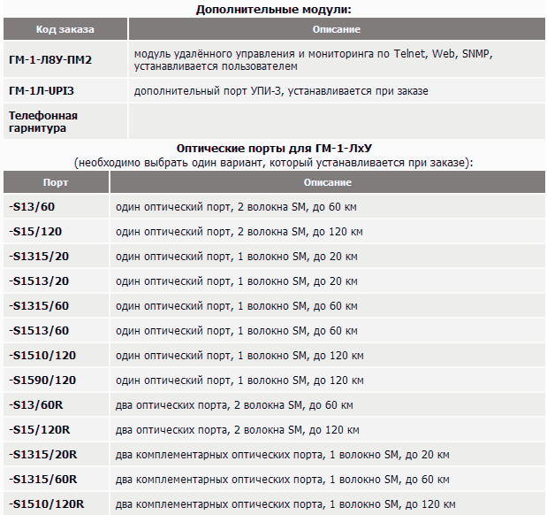Select the -S1315/60 port cell
Screen dimensions: 547x515
[38, 306]
